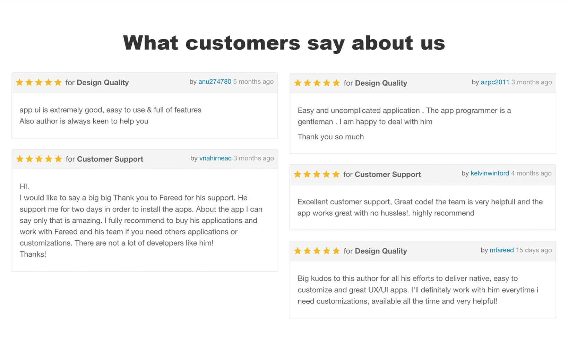Click the 'Excellent customer support' review body
This screenshot has height=343, width=568.
coord(420,207)
